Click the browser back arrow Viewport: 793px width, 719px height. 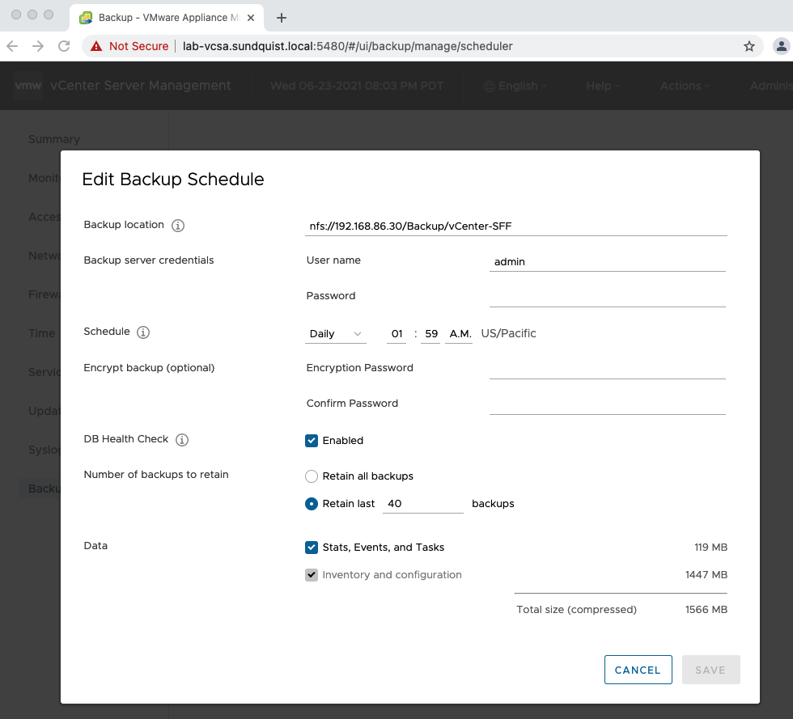point(12,46)
